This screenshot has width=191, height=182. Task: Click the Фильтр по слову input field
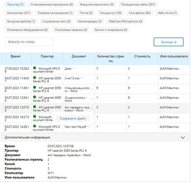click(29, 42)
